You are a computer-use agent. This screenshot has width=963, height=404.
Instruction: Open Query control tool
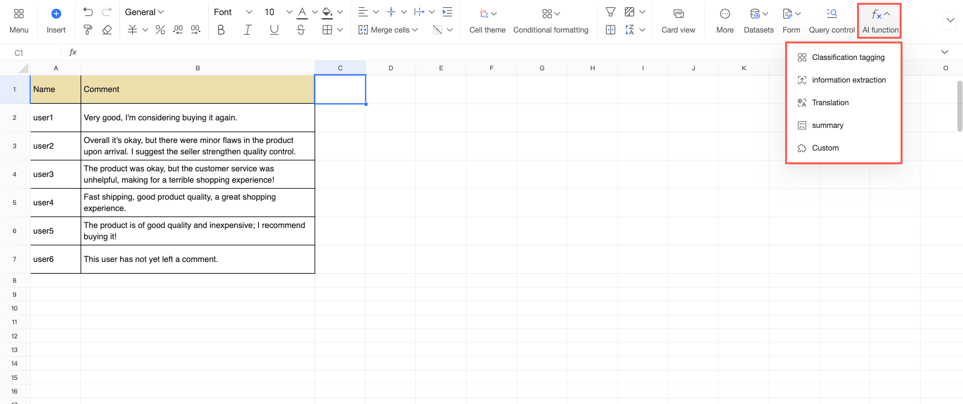(x=832, y=21)
